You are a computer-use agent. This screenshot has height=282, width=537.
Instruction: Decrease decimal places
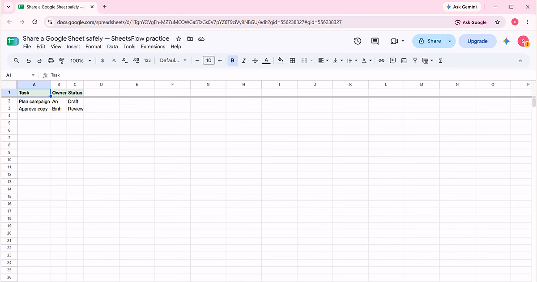(125, 60)
